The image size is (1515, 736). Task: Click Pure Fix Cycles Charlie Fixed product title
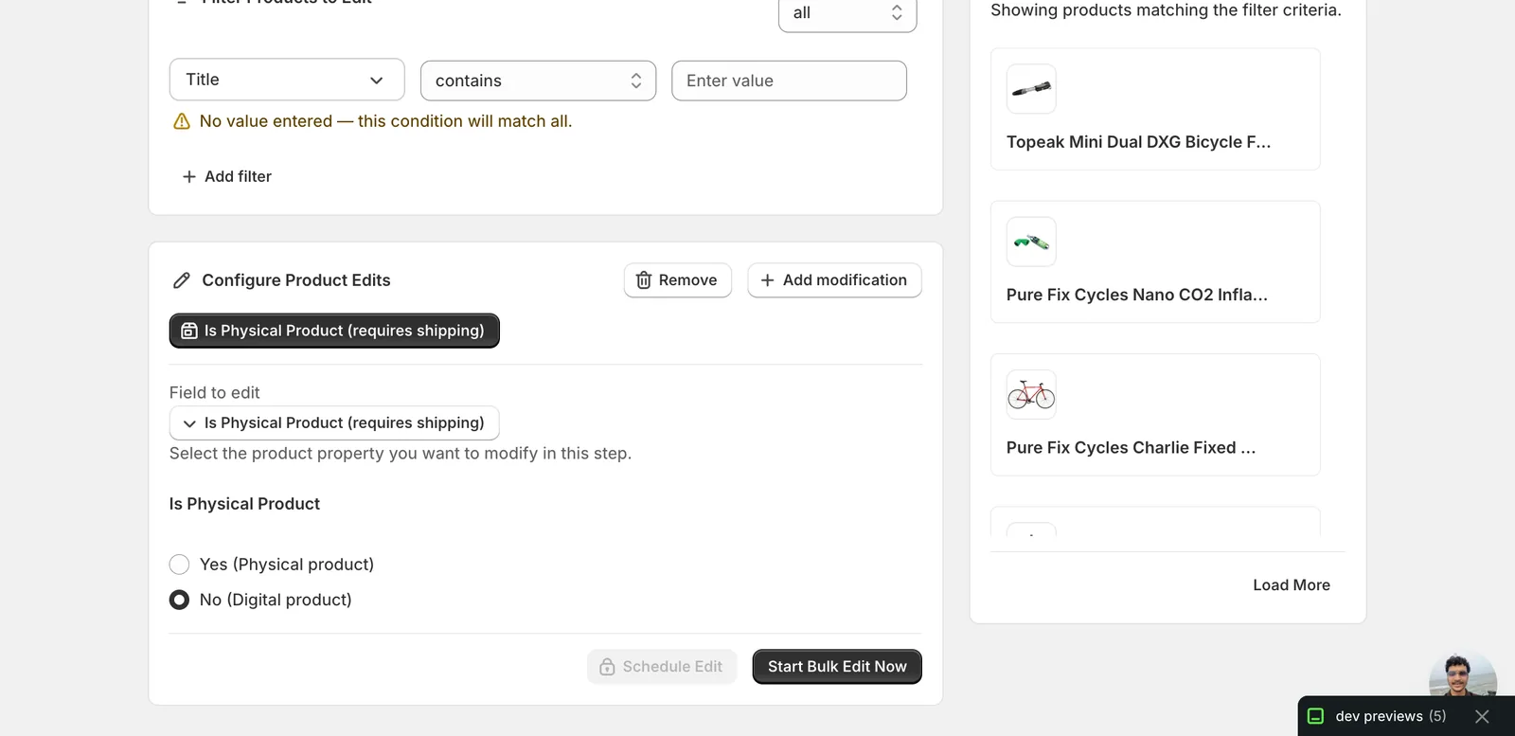pyautogui.click(x=1132, y=447)
